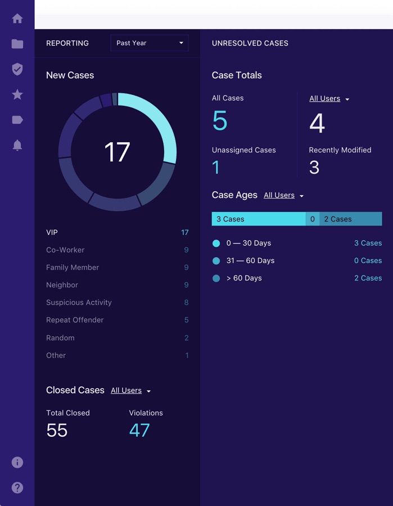
Task: Switch to Unresolved Cases section header
Action: point(250,43)
